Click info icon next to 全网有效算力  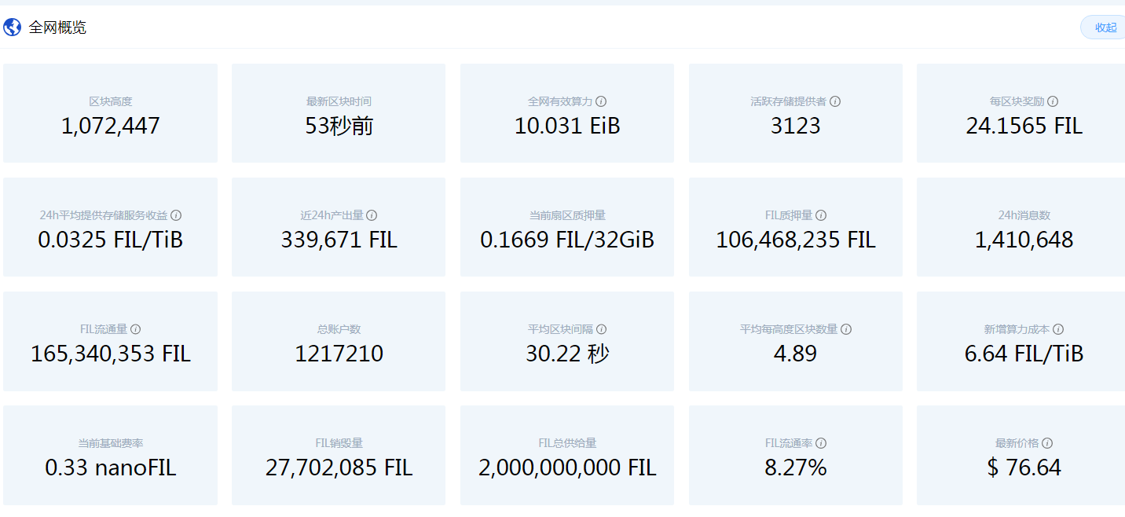tap(601, 101)
